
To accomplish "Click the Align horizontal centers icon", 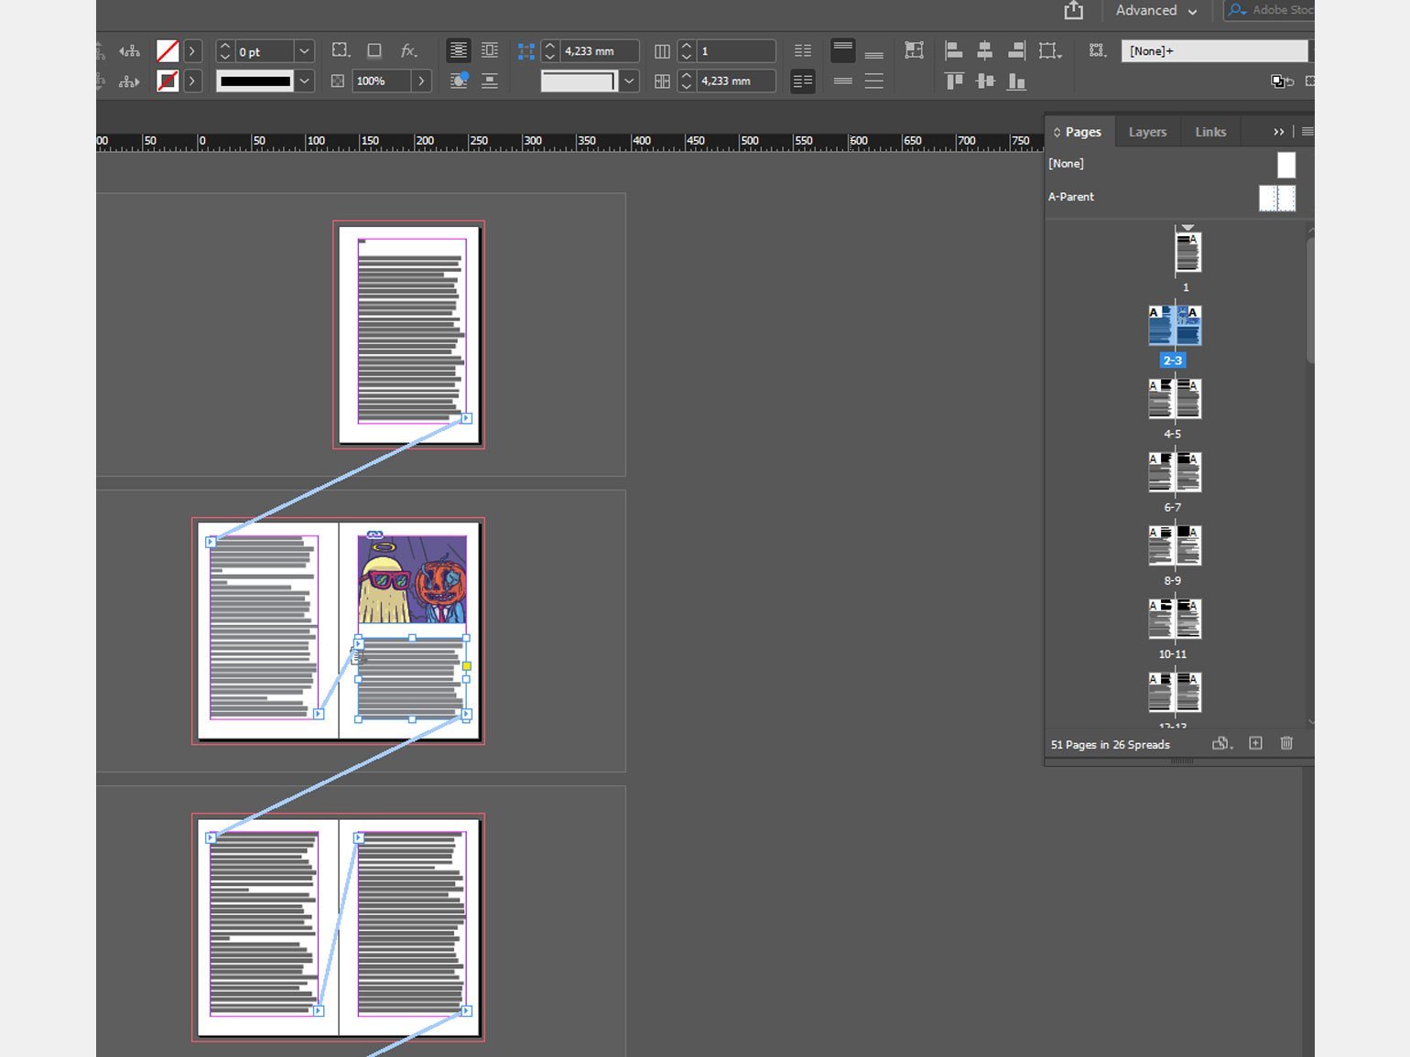I will pos(984,50).
